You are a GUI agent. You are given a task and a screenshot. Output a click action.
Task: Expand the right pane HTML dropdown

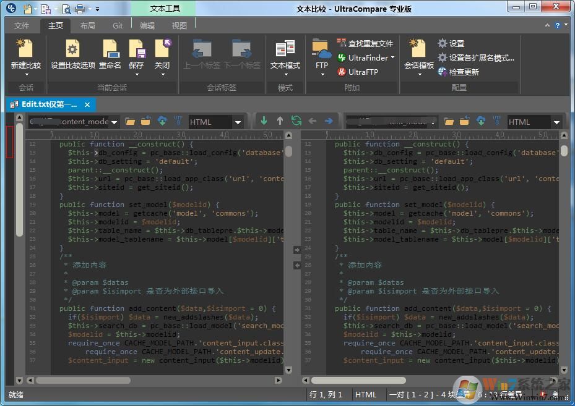pyautogui.click(x=556, y=122)
